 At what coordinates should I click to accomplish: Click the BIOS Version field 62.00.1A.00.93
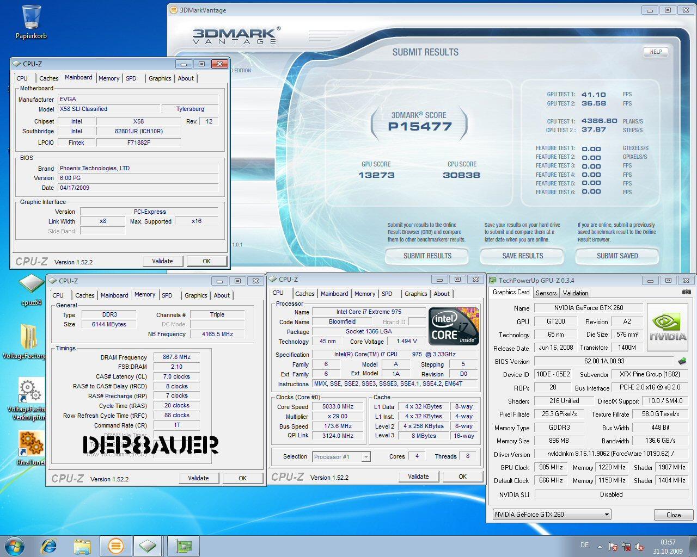tap(604, 361)
